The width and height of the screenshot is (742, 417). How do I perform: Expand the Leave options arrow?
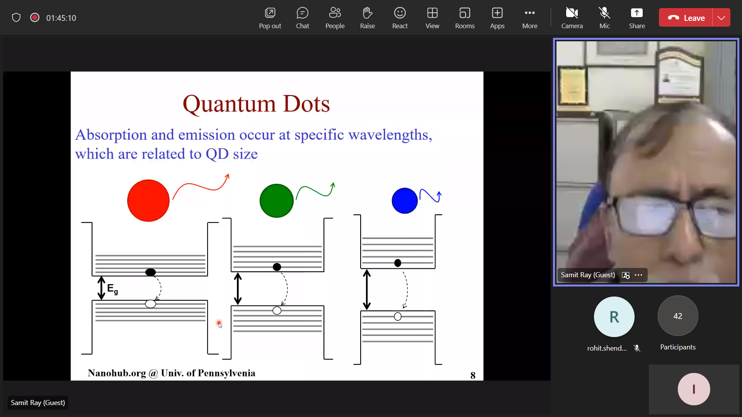pyautogui.click(x=721, y=18)
